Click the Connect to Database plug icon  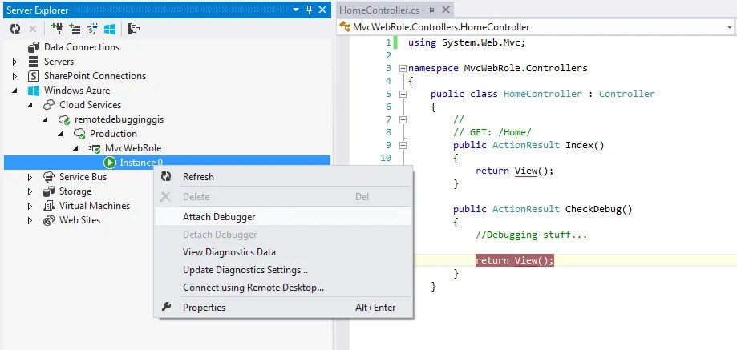58,29
